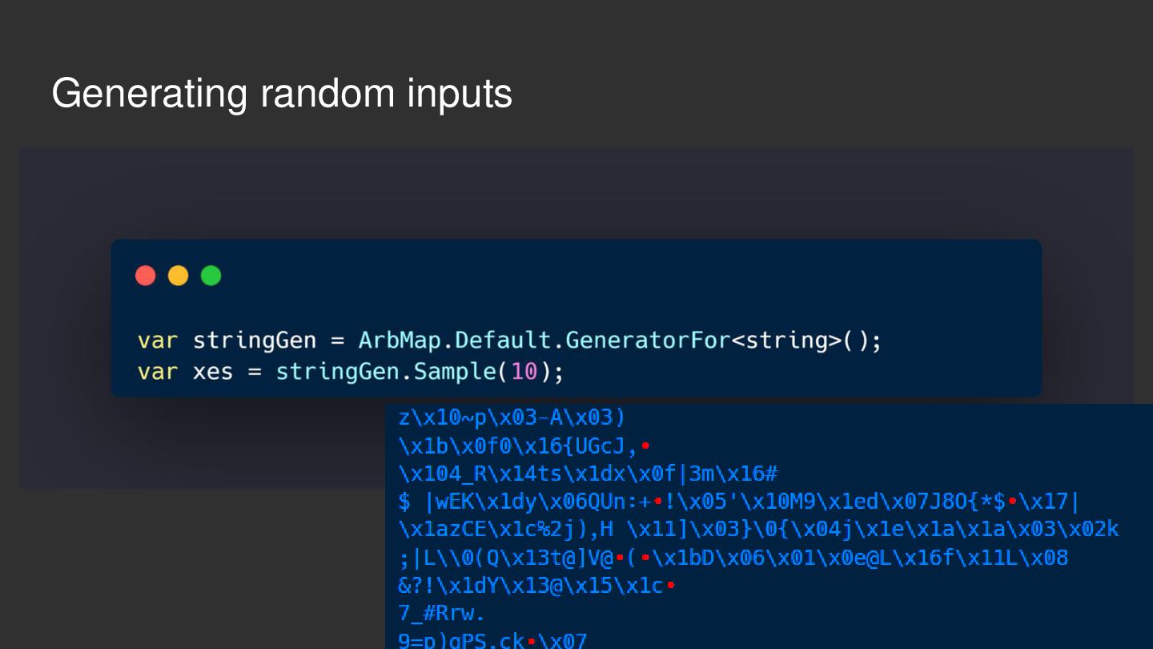Click the '7_#Rrw.' output line

click(441, 614)
